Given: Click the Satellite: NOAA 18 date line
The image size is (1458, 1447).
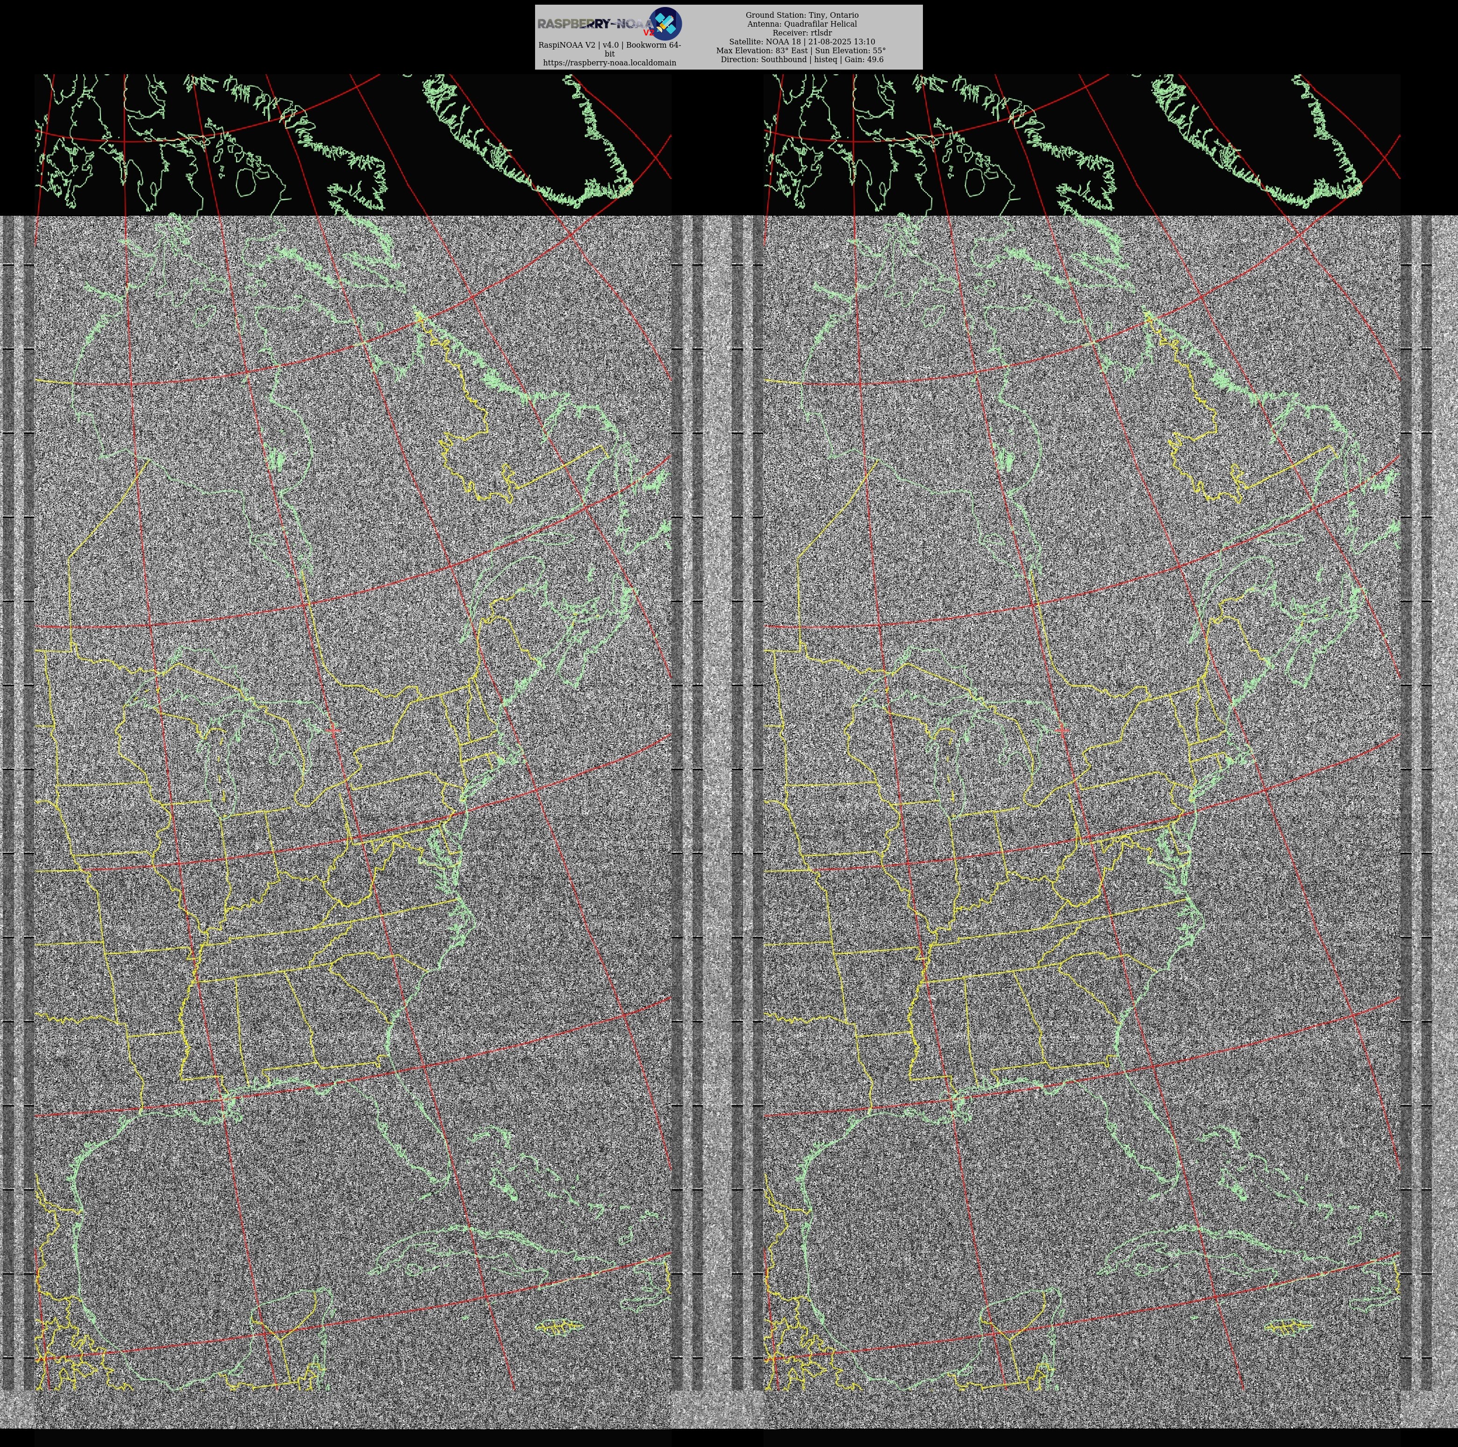Looking at the screenshot, I should click(801, 42).
